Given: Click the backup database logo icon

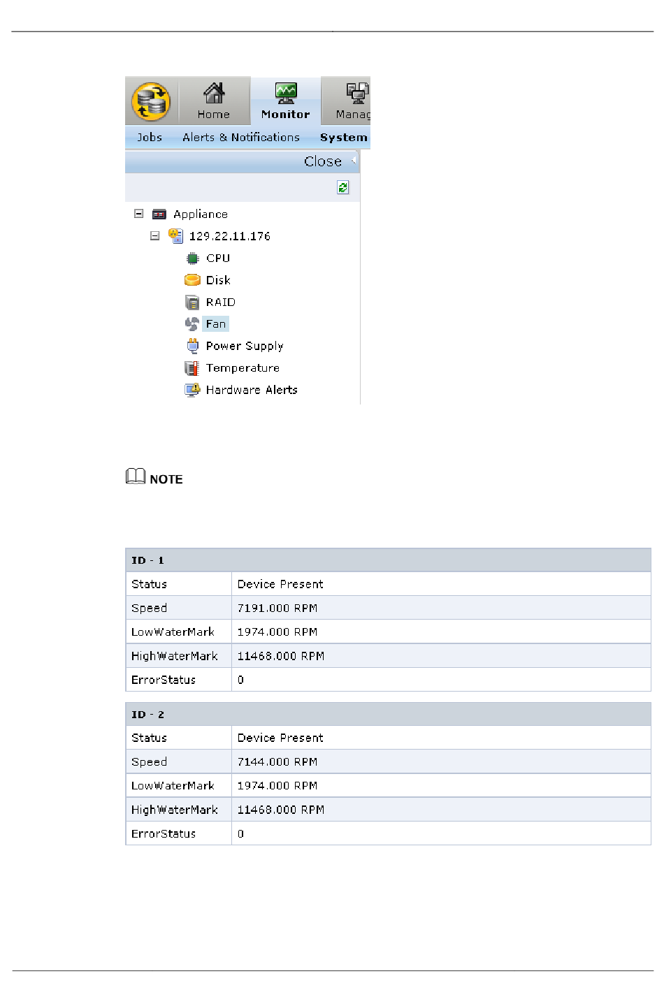Looking at the screenshot, I should 151,102.
